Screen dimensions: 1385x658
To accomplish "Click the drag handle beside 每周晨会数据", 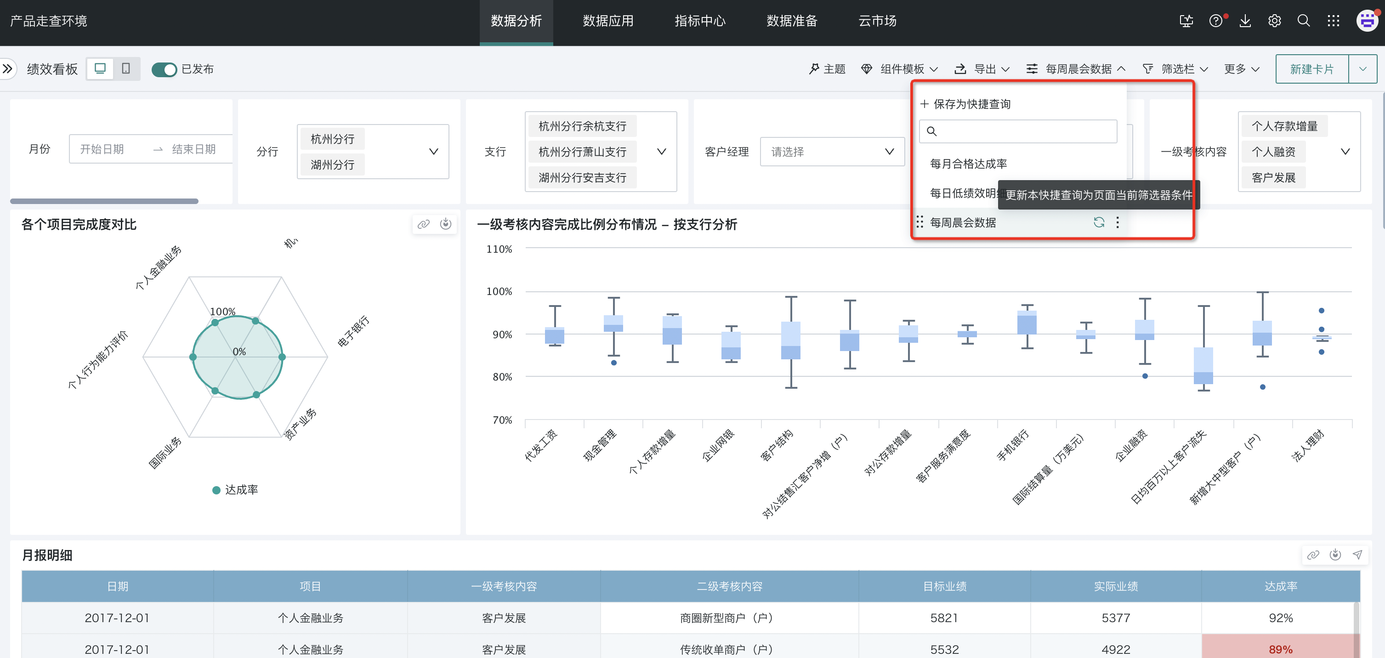I will pyautogui.click(x=920, y=222).
